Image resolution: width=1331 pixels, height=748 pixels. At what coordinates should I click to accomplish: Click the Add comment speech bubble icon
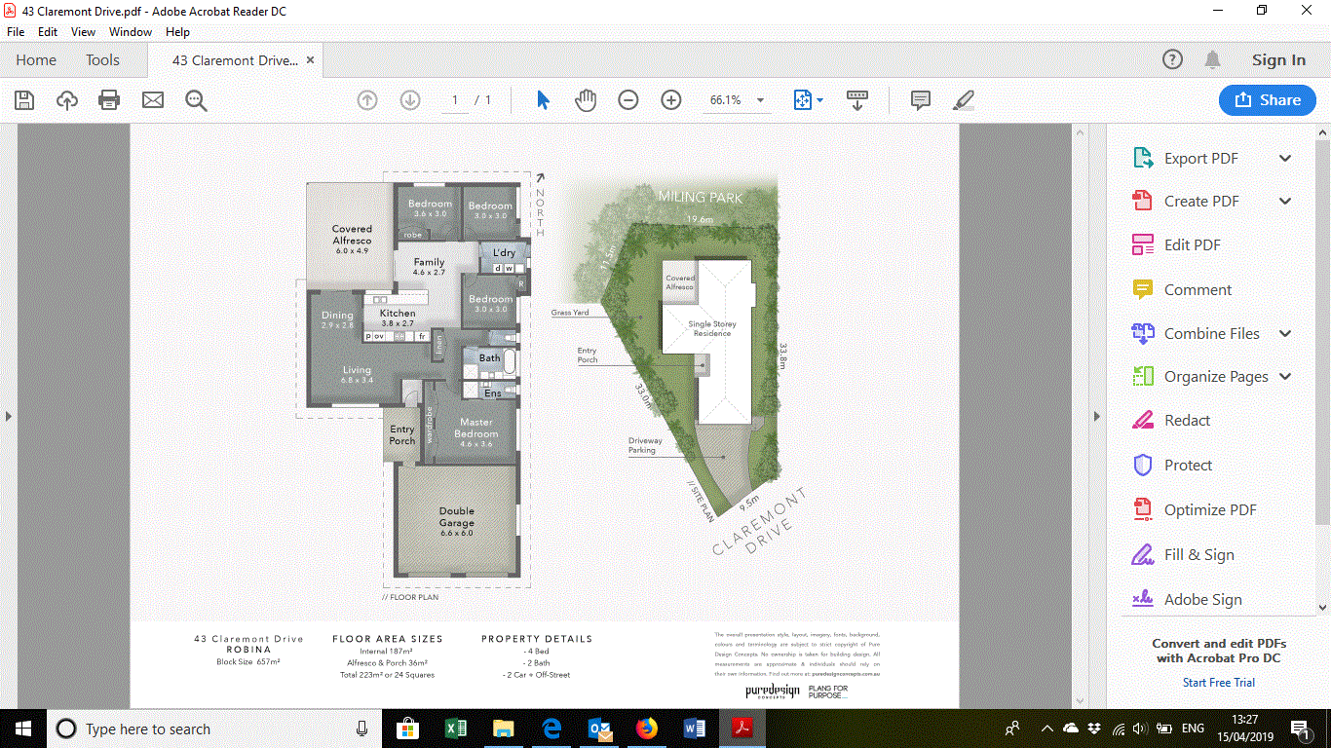point(920,100)
